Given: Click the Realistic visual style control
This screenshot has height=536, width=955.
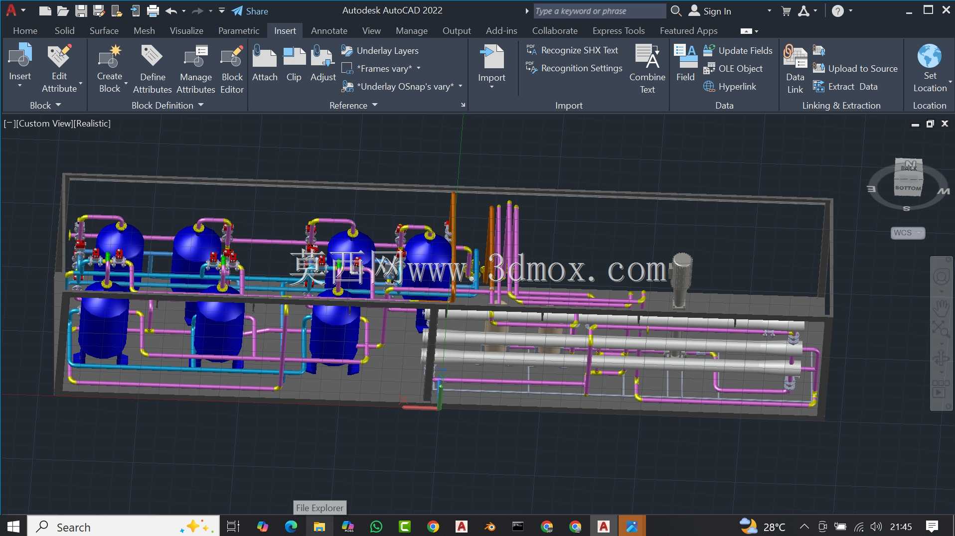Looking at the screenshot, I should (x=92, y=123).
